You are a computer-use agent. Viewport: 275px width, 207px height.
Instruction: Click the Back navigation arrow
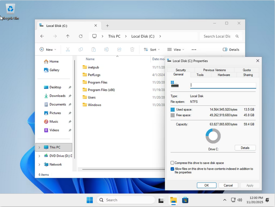42,36
